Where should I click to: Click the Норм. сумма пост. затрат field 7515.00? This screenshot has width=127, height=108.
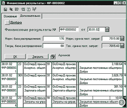pos(111,39)
